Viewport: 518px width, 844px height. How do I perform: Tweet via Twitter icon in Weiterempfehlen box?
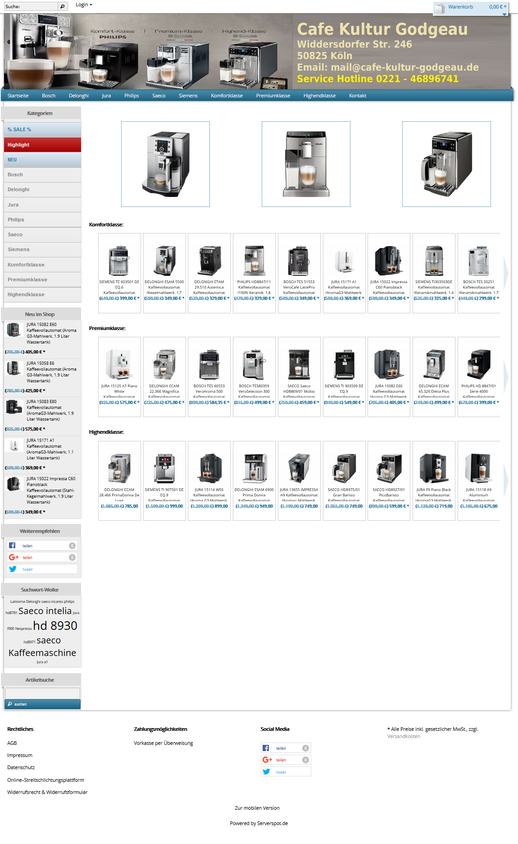13,569
